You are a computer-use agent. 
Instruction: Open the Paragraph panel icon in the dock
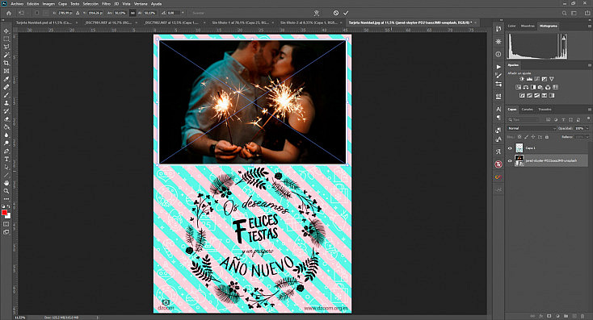pyautogui.click(x=498, y=118)
